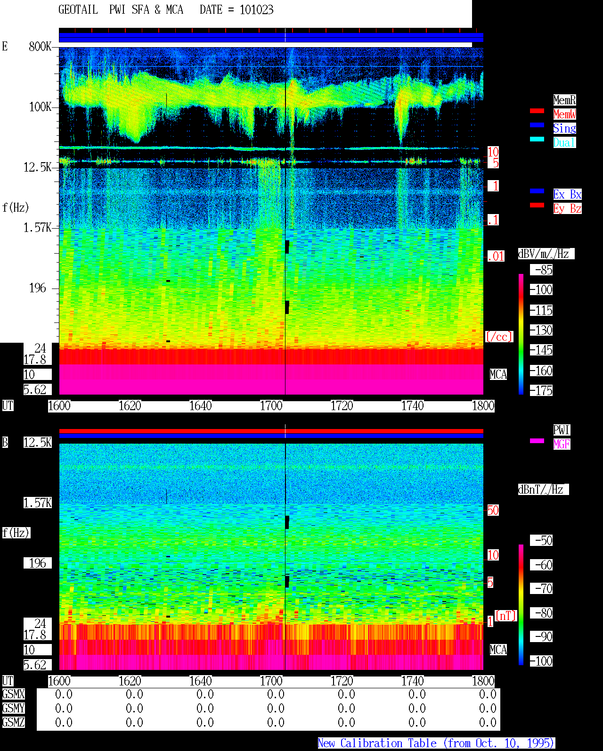Image resolution: width=603 pixels, height=751 pixels.
Task: Select the magenta MGF legend swatch
Action: [x=537, y=441]
